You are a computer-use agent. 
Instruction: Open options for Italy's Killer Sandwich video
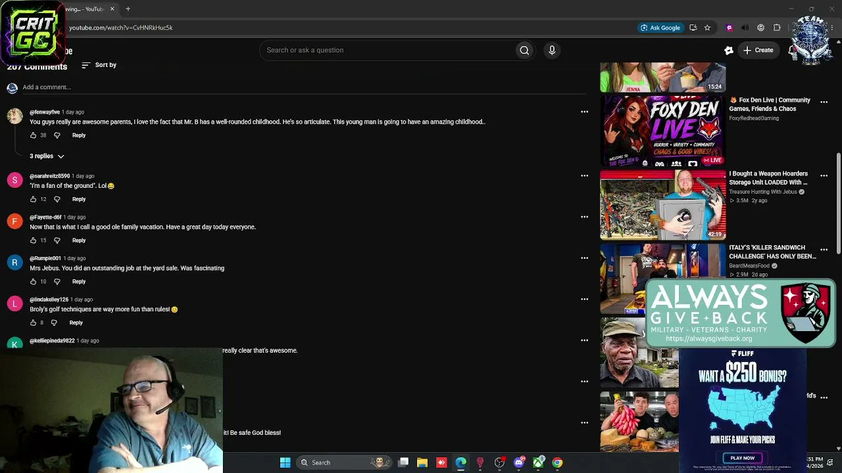click(x=824, y=250)
